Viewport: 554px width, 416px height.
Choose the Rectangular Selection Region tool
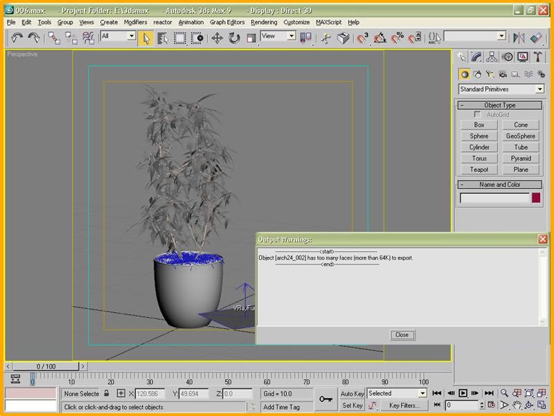tap(179, 38)
